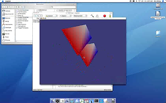Click the Finder icon in the Dock
The image size is (166, 103).
tap(53, 101)
